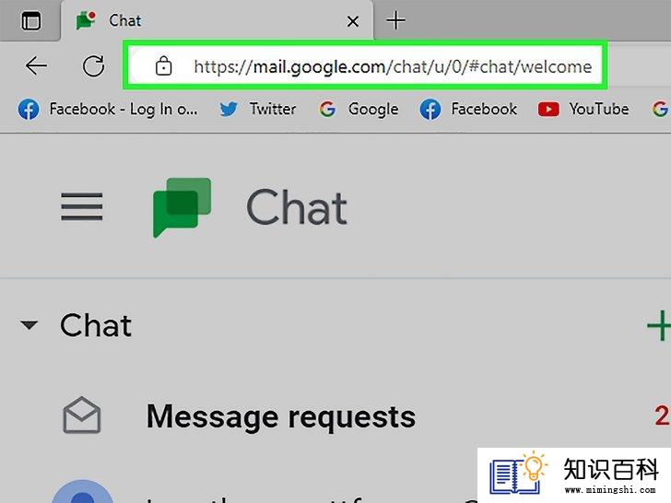Reload the page with refresh icon
The height and width of the screenshot is (503, 671).
93,66
